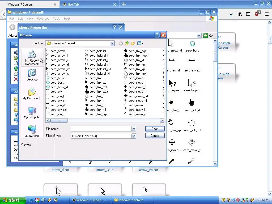Open Tools menu in Explorer window

[x=57, y=19]
